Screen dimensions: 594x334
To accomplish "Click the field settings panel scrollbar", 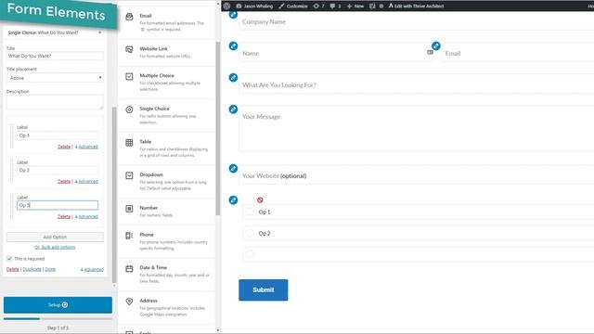I will (114, 195).
